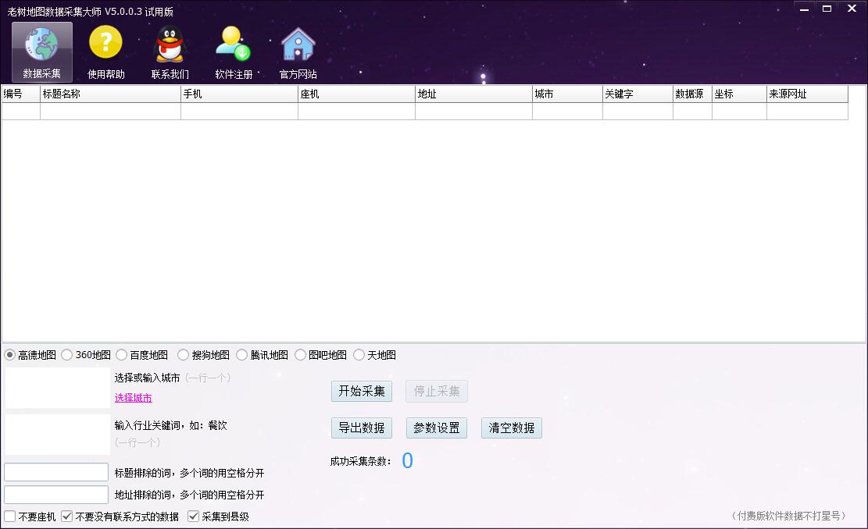The image size is (868, 529).
Task: Click the 标题排除的词 input field
Action: [56, 472]
